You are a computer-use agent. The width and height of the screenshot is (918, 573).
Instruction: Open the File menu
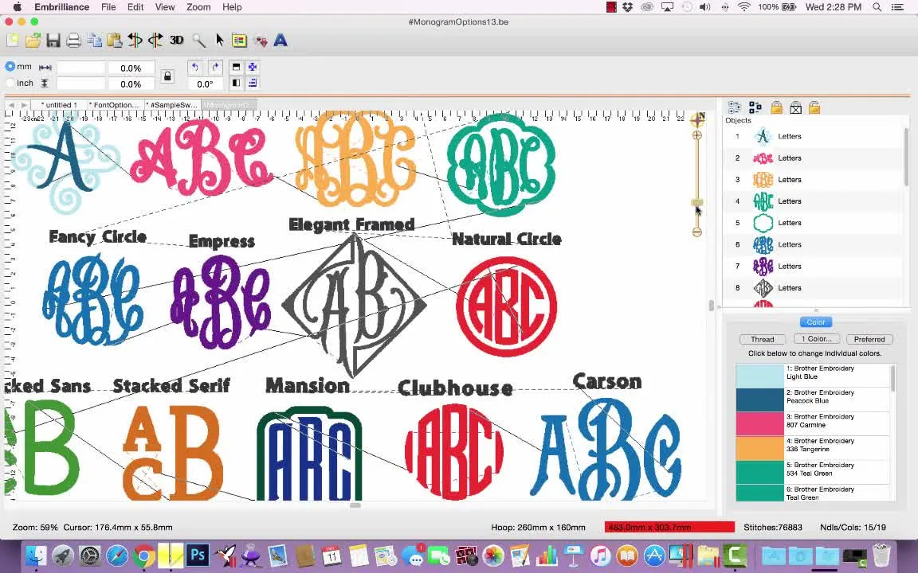108,7
